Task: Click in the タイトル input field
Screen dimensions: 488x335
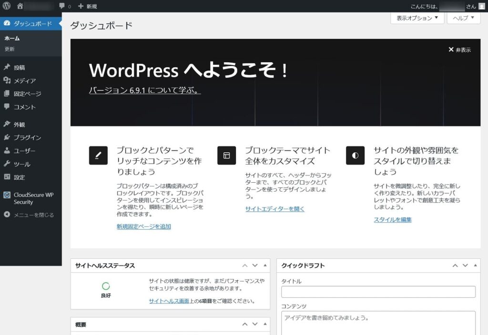Action: [378, 292]
